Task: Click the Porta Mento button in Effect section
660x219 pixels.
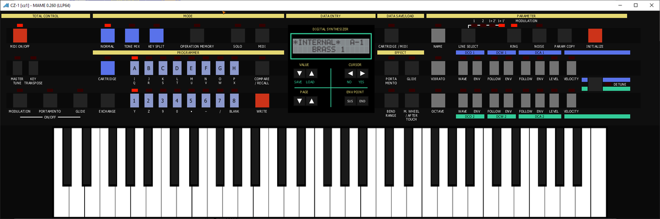Action: click(x=392, y=68)
